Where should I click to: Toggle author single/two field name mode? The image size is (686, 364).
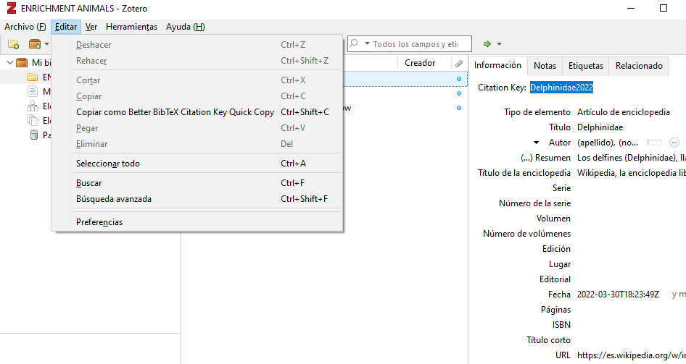(x=654, y=143)
